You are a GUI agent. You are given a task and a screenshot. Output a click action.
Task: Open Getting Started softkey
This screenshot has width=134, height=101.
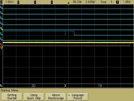click(x=12, y=97)
